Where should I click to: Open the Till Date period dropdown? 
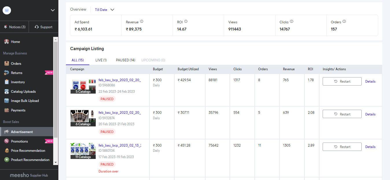[104, 10]
